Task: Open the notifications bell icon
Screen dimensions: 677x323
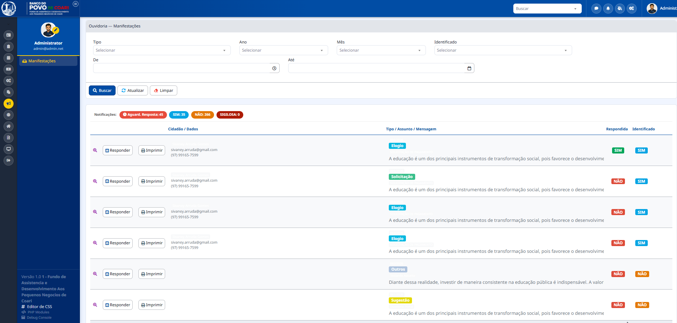Action: (x=608, y=9)
